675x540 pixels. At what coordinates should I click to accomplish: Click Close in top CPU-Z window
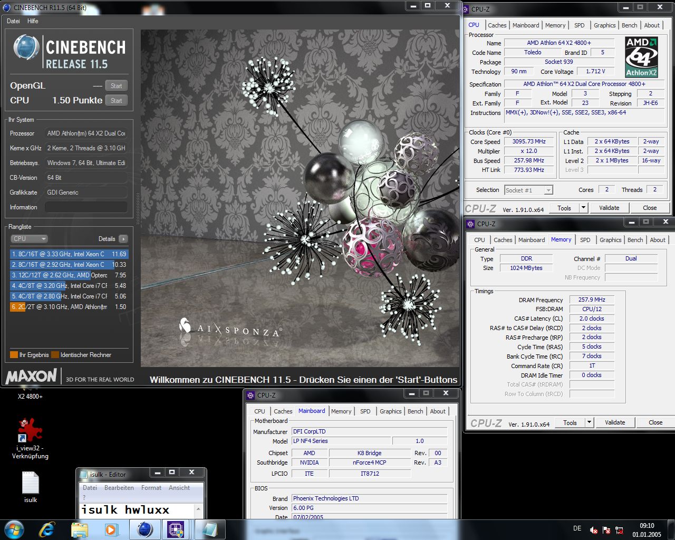click(x=650, y=208)
